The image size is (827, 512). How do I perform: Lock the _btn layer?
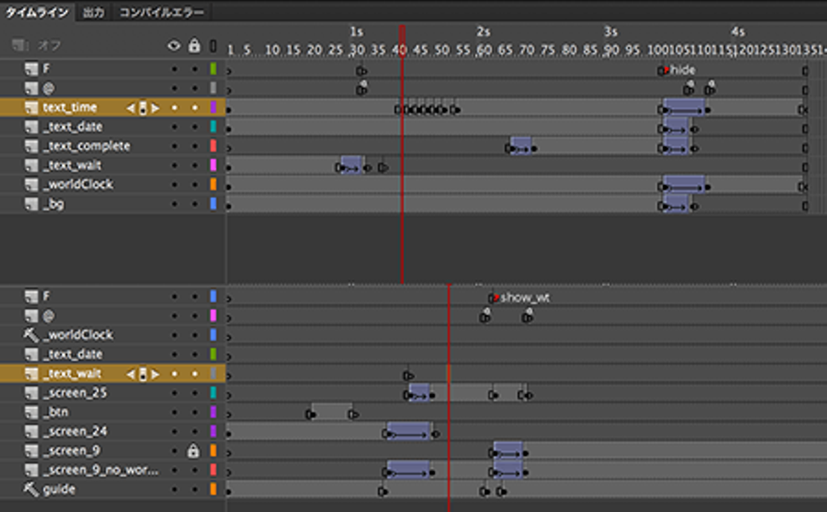click(x=195, y=412)
